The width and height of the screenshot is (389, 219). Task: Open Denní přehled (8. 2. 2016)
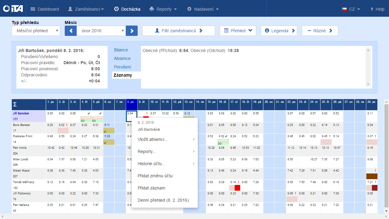[163, 200]
